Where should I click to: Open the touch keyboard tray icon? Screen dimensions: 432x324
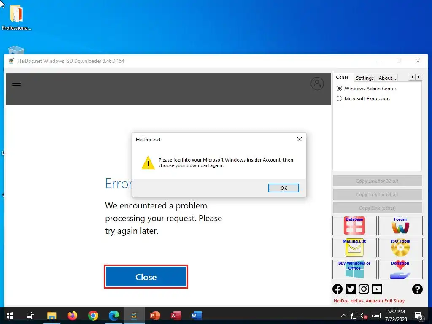375,316
